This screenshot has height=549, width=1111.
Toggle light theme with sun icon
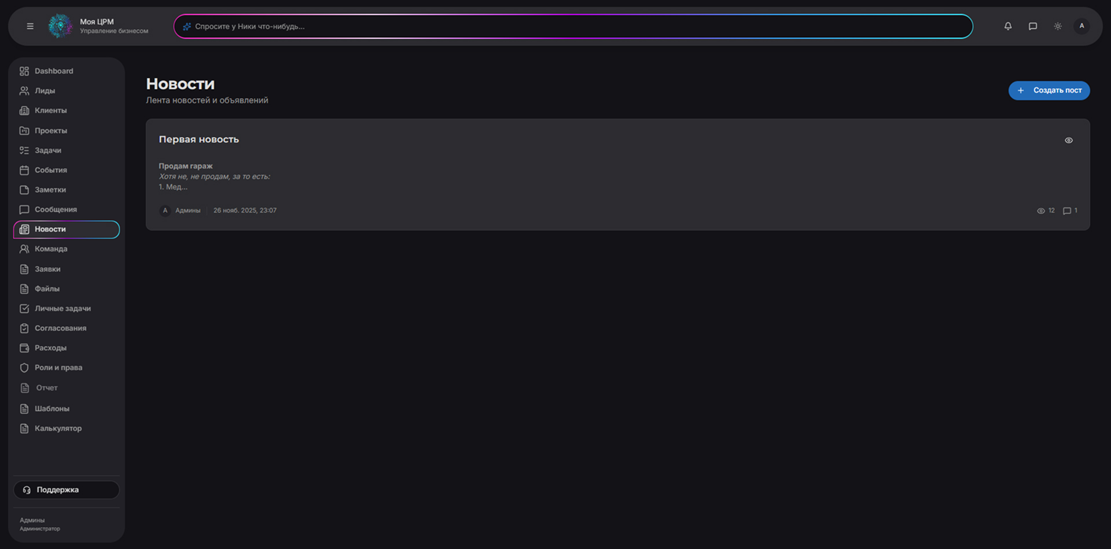coord(1058,26)
